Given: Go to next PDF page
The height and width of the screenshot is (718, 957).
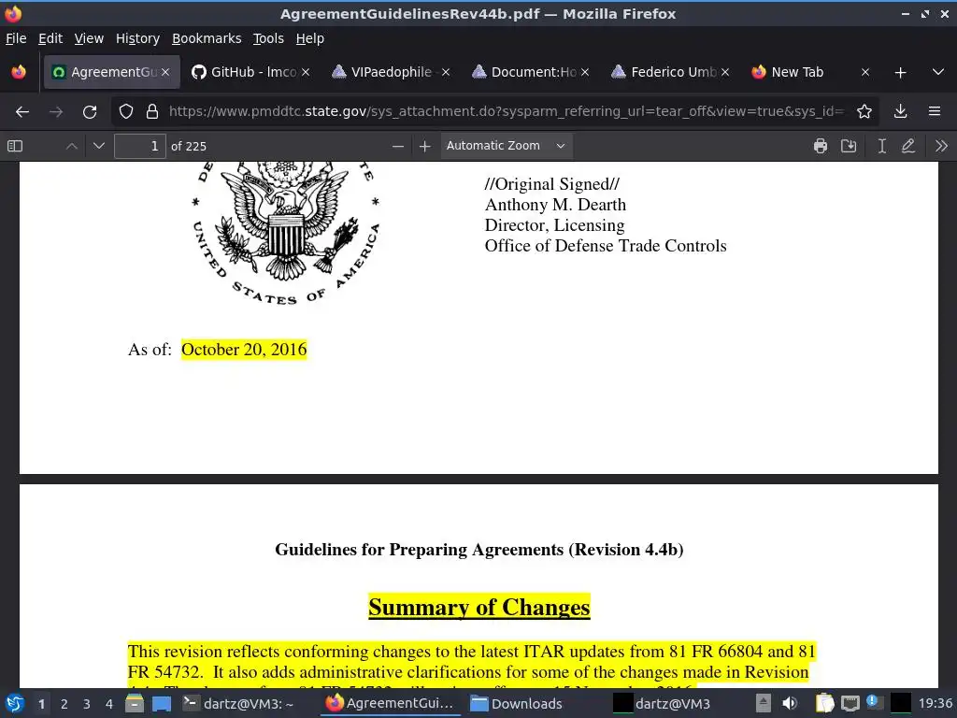Looking at the screenshot, I should pyautogui.click(x=99, y=146).
